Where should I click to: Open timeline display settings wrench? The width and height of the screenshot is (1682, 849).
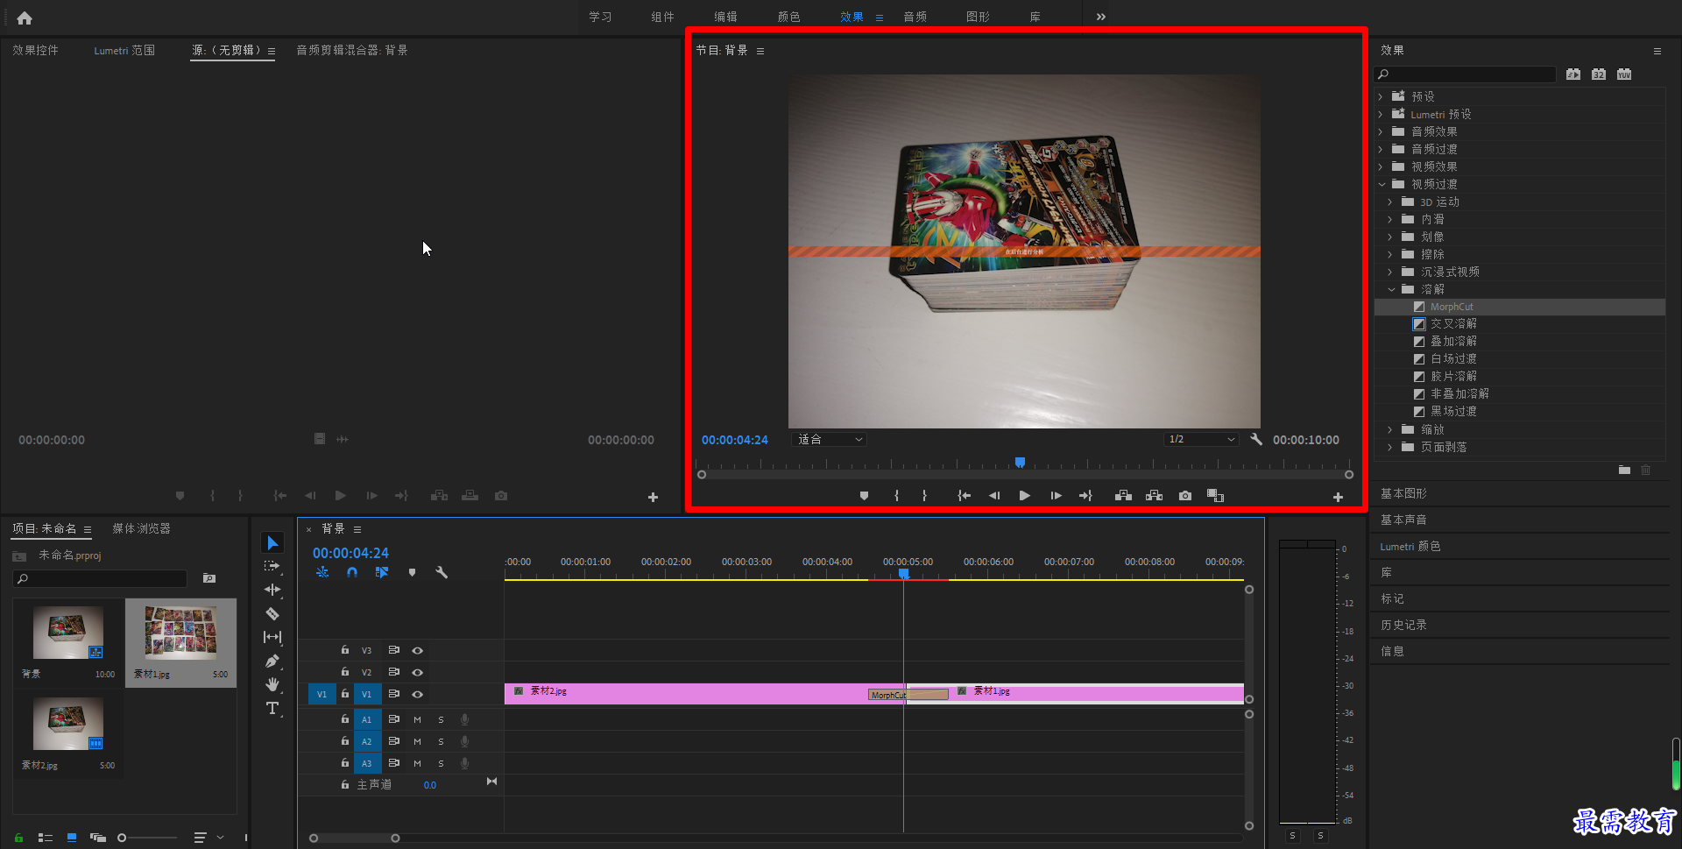tap(442, 572)
